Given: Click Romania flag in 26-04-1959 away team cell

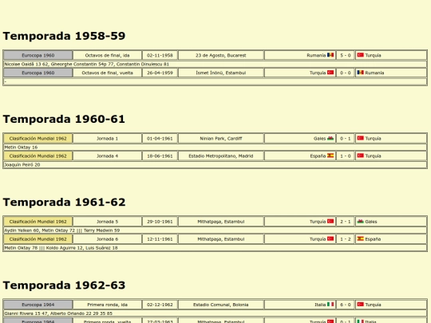Looking at the screenshot, I should click(360, 73).
